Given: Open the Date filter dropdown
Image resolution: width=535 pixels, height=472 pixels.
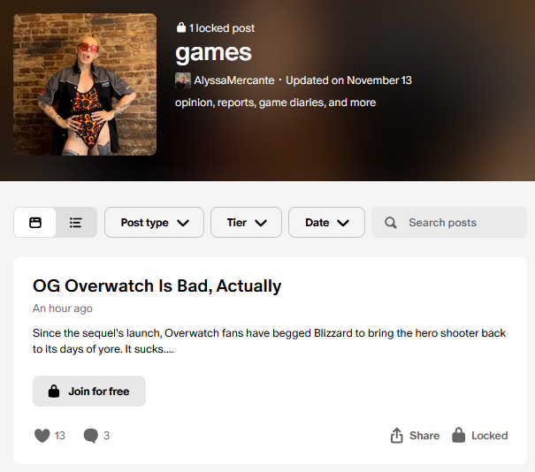Looking at the screenshot, I should pos(326,223).
